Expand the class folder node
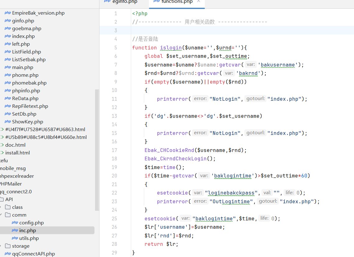This screenshot has width=354, height=257. point(1,207)
